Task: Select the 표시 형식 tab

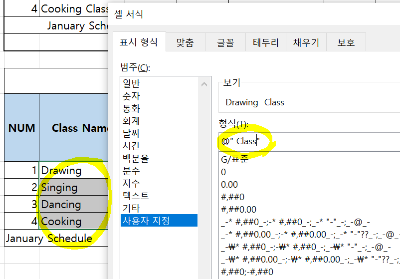Action: [139, 42]
